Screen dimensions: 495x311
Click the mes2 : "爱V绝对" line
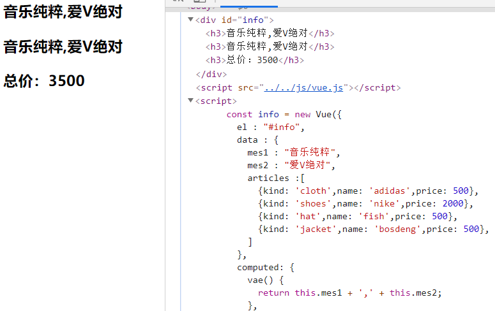click(x=291, y=165)
